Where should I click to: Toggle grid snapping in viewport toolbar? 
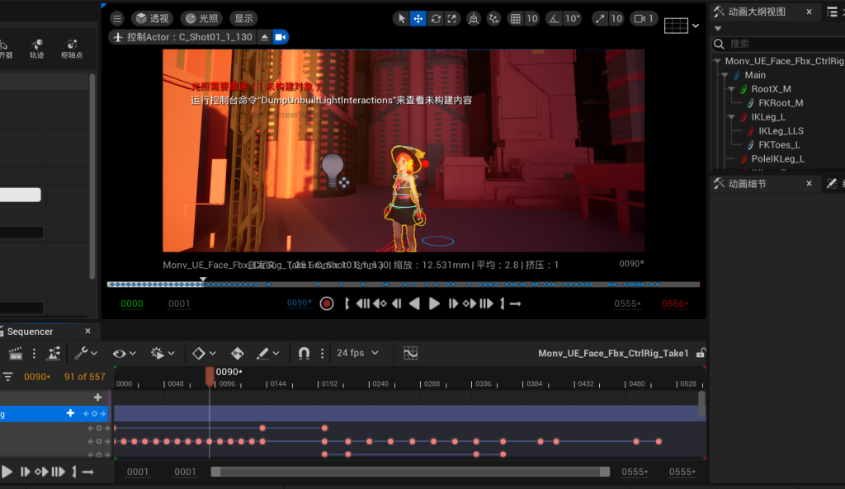pos(515,19)
